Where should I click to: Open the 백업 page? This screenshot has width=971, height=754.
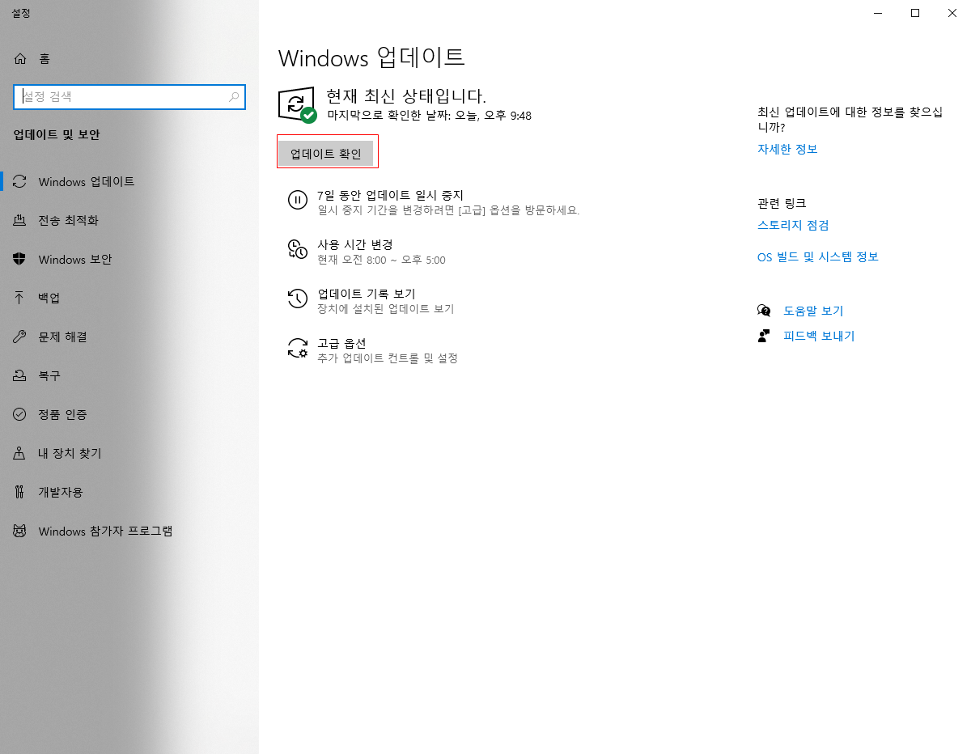tap(129, 298)
